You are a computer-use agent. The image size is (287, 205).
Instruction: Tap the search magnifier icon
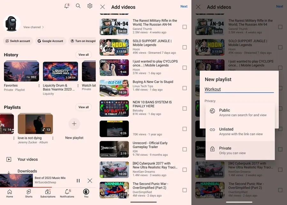click(x=78, y=6)
